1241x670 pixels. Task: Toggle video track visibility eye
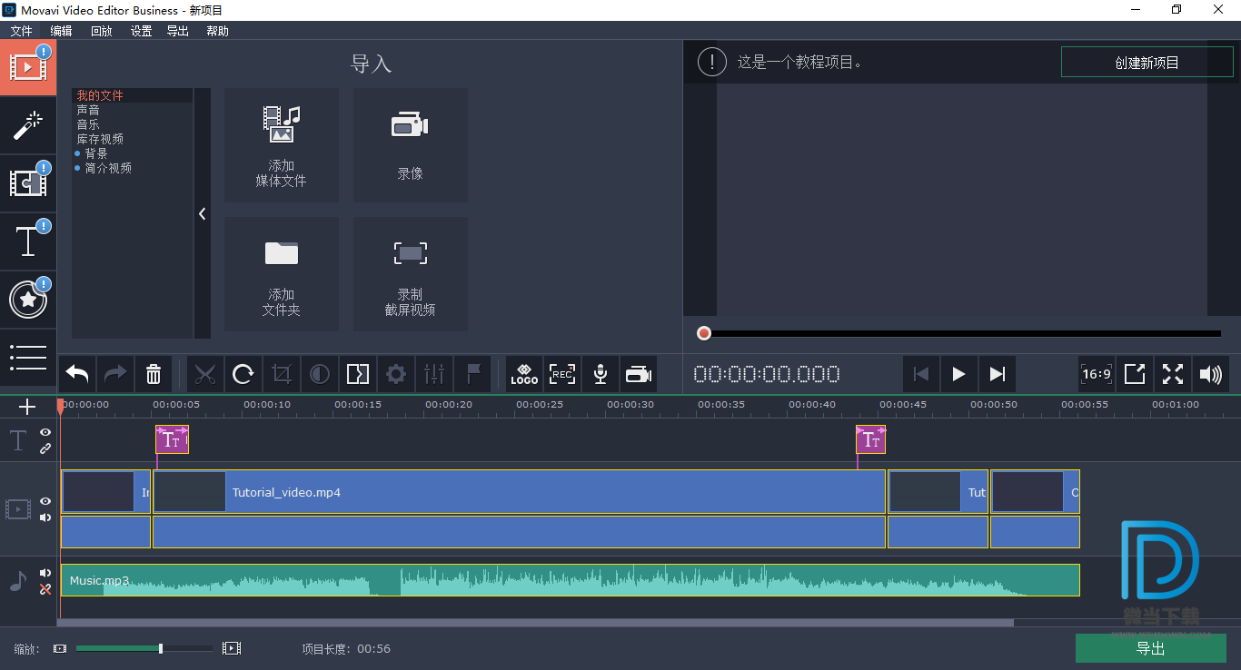(x=45, y=501)
